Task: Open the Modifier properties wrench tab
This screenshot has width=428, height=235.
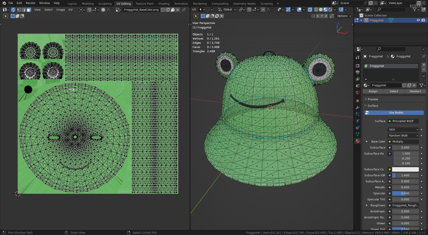Action: pyautogui.click(x=358, y=108)
